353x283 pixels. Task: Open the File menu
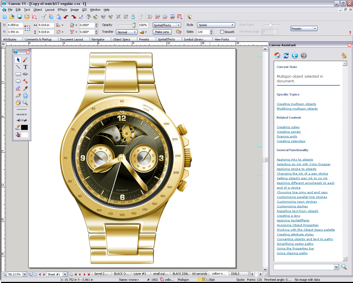(x=10, y=10)
